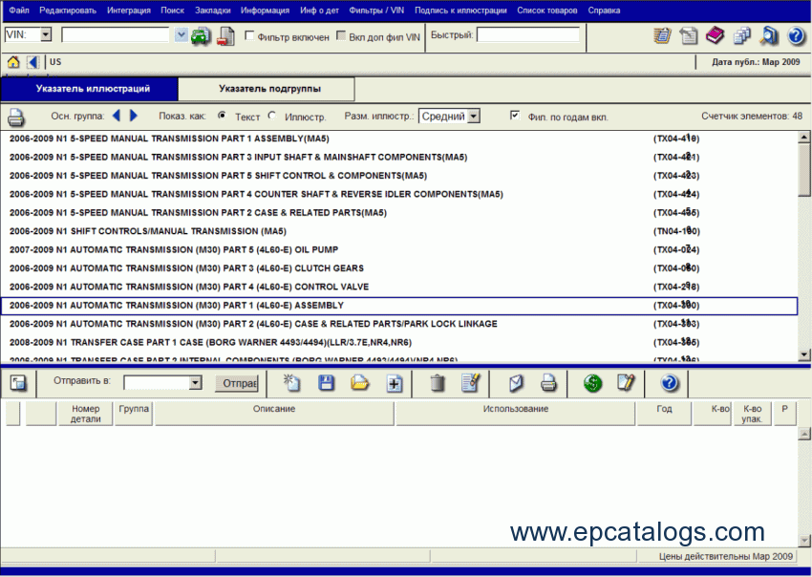Open the VIN type dropdown

[x=45, y=35]
